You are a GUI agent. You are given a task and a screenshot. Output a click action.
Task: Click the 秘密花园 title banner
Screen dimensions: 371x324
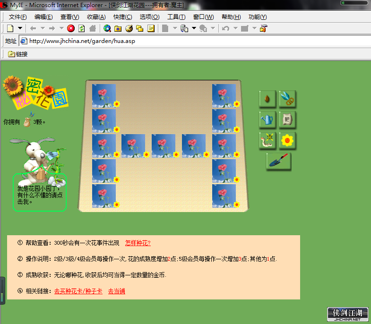click(x=35, y=93)
